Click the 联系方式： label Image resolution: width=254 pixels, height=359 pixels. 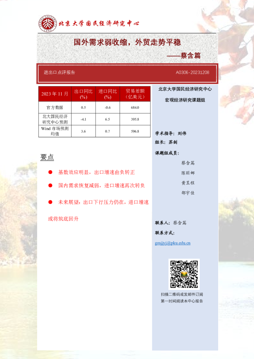pyautogui.click(x=165, y=233)
